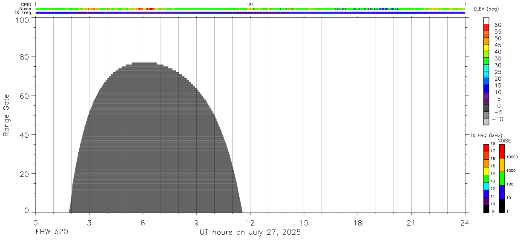Click the 100 tick on Range Gate axis

23,20
